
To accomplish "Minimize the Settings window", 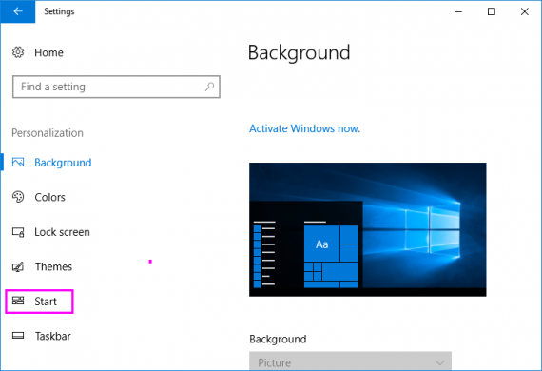I will click(458, 11).
